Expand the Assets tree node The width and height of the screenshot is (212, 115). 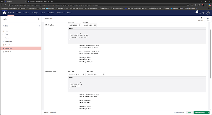pos(2,38)
